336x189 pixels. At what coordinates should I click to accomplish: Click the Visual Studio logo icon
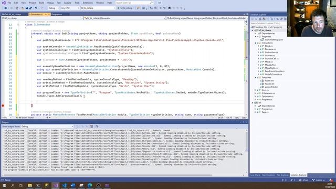point(4,3)
